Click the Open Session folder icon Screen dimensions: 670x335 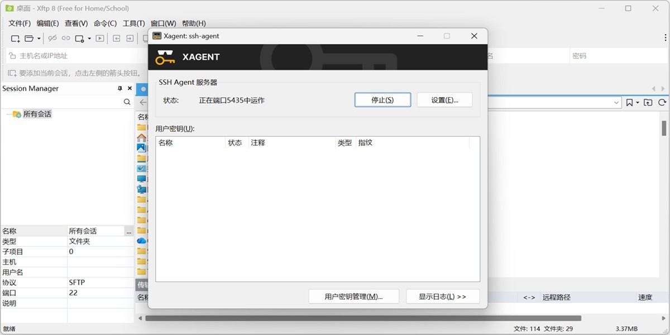(28, 38)
